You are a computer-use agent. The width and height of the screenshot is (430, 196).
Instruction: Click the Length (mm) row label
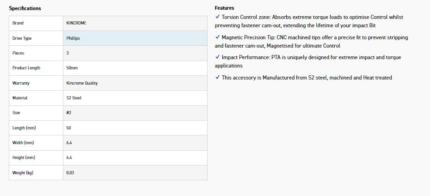[x=24, y=128]
